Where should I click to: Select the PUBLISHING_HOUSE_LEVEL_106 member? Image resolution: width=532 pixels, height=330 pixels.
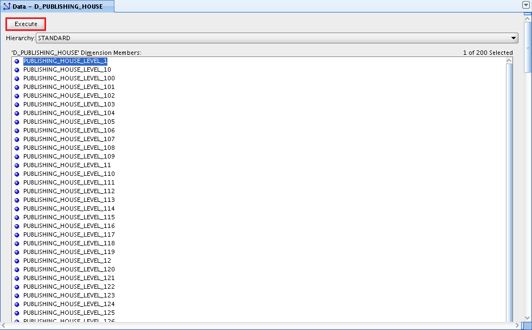pos(69,130)
